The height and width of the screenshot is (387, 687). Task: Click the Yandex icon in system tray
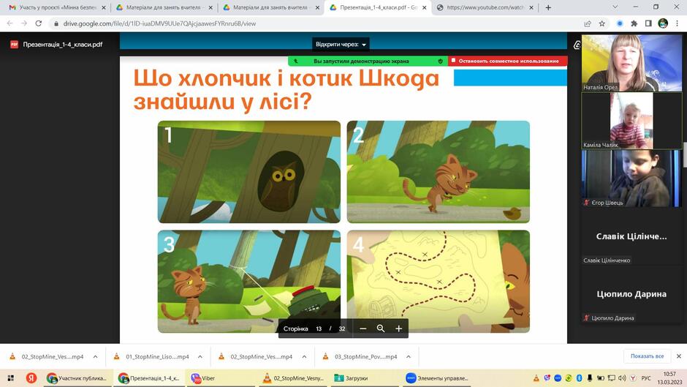click(633, 377)
